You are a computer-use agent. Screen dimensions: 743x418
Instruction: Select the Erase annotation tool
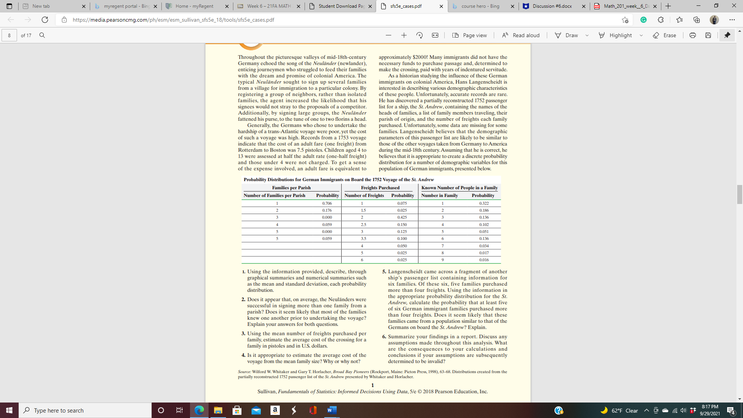(x=664, y=35)
